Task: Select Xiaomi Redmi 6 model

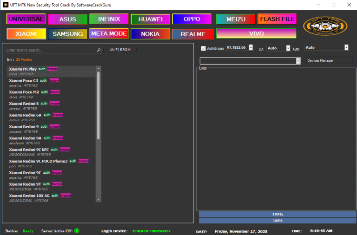Action: [52, 106]
